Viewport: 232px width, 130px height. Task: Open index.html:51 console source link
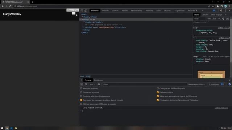pyautogui.click(x=221, y=108)
